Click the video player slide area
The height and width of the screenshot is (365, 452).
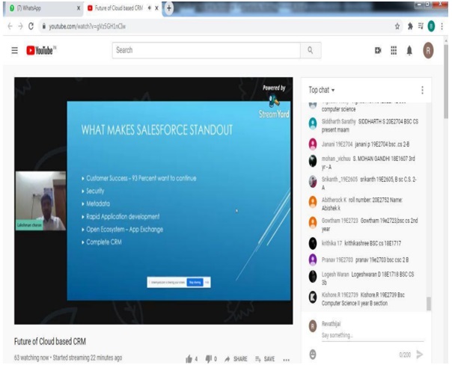coord(179,200)
